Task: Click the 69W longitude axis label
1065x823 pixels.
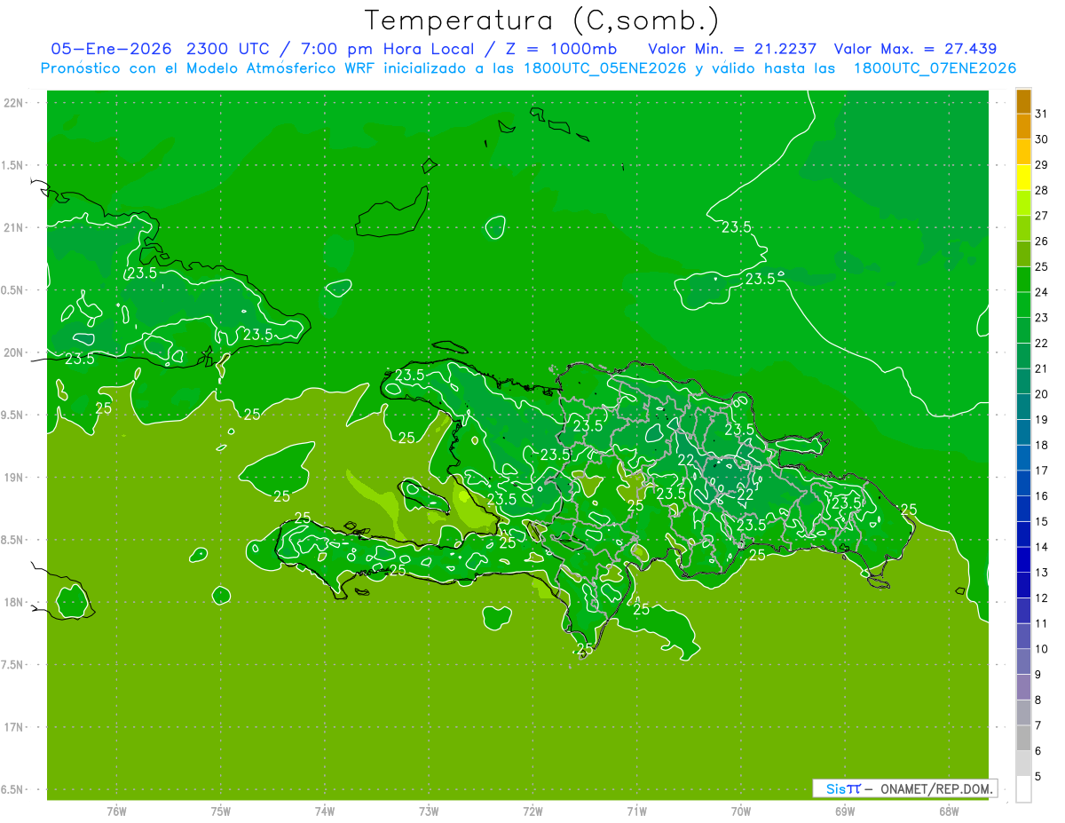Action: click(845, 811)
